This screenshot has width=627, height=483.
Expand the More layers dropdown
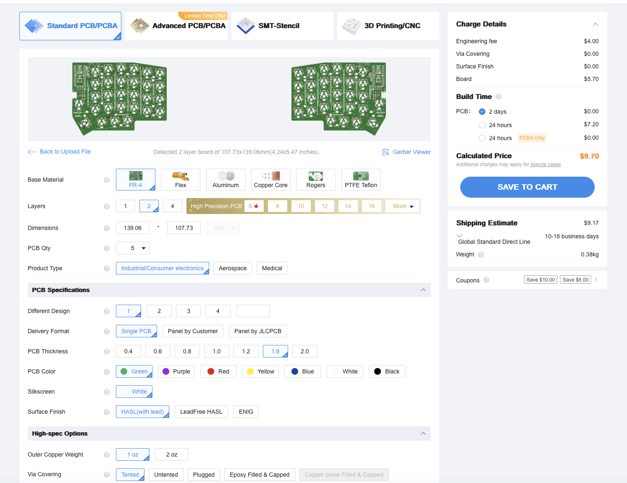point(403,206)
